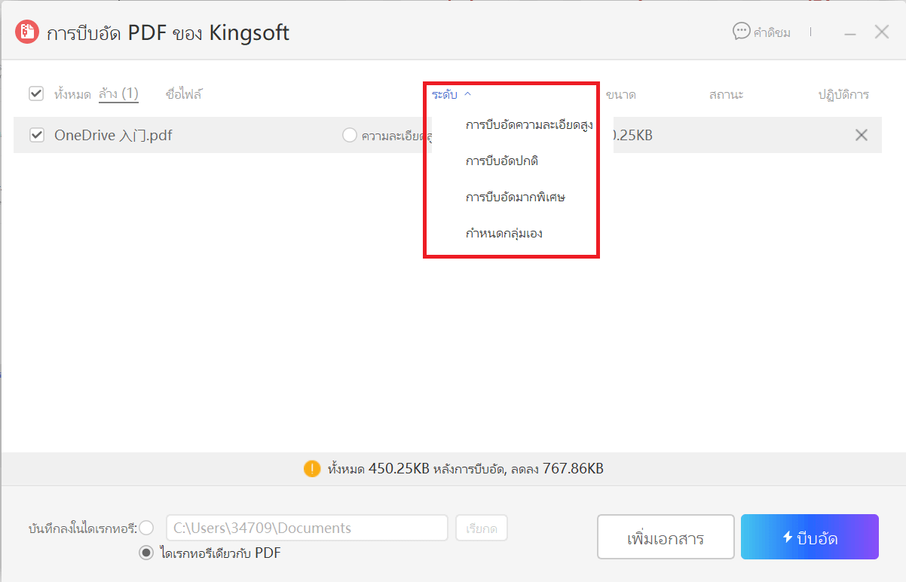Select the file name OneDrive 入门.pdf
Screen dimensions: 906x582
113,135
